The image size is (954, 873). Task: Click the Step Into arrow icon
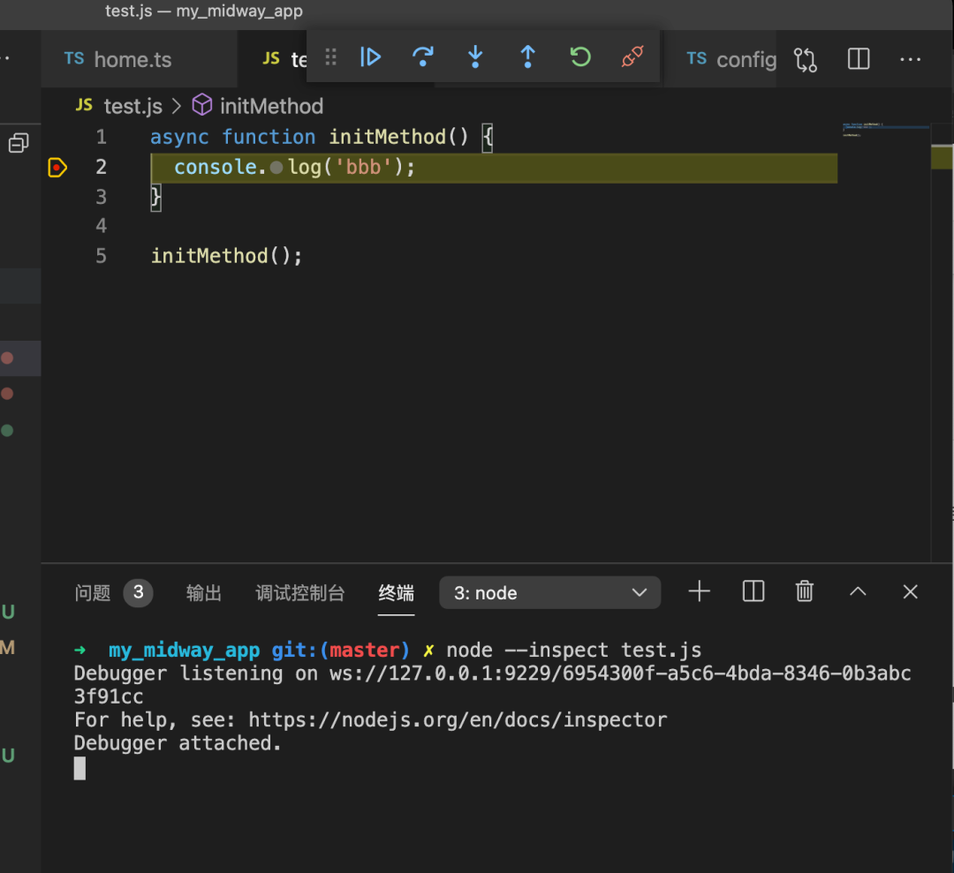(x=475, y=57)
